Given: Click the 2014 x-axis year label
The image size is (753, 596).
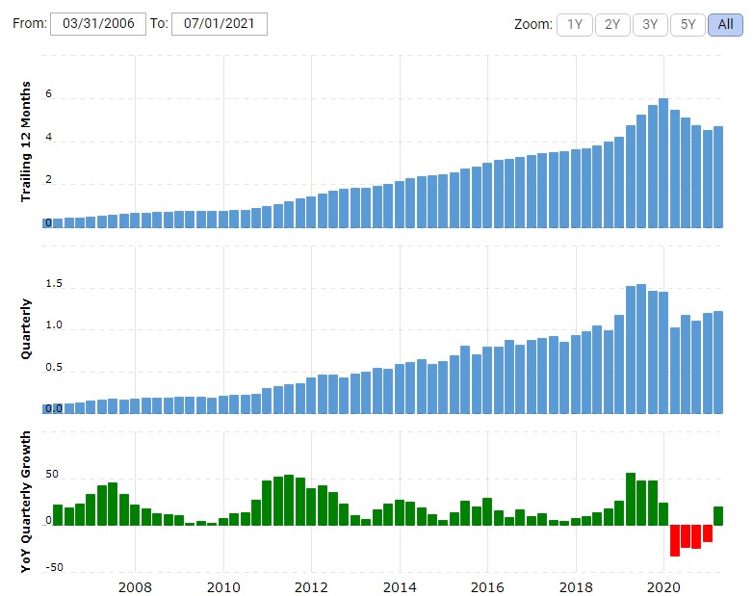Looking at the screenshot, I should (x=400, y=587).
